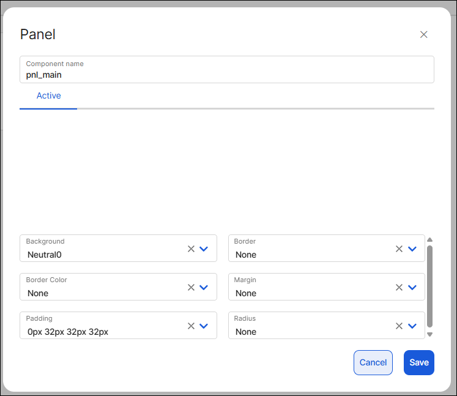Click the Component name input field
The width and height of the screenshot is (457, 396).
(x=226, y=75)
